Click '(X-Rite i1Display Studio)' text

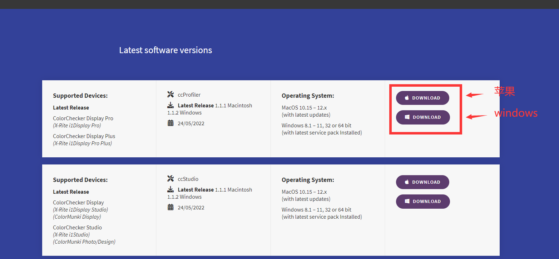pyautogui.click(x=80, y=210)
